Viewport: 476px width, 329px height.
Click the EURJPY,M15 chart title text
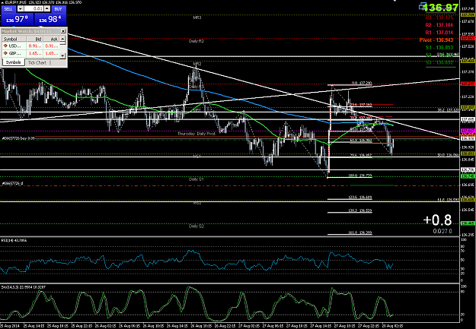[15, 2]
